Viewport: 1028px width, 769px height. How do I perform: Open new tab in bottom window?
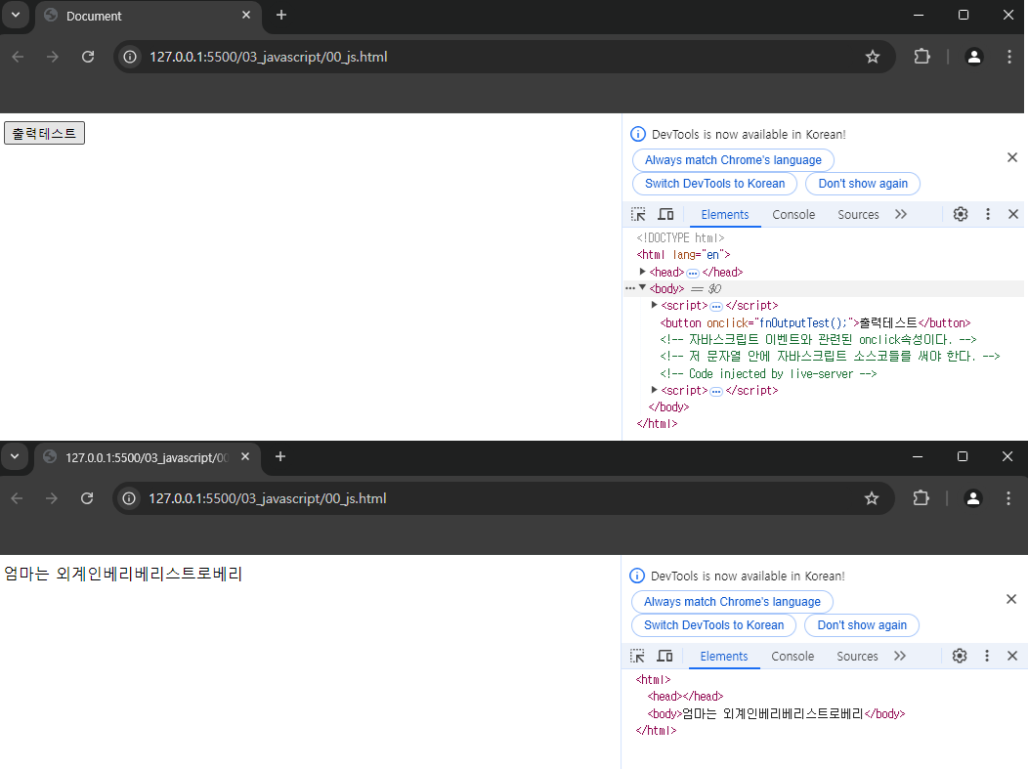[279, 457]
